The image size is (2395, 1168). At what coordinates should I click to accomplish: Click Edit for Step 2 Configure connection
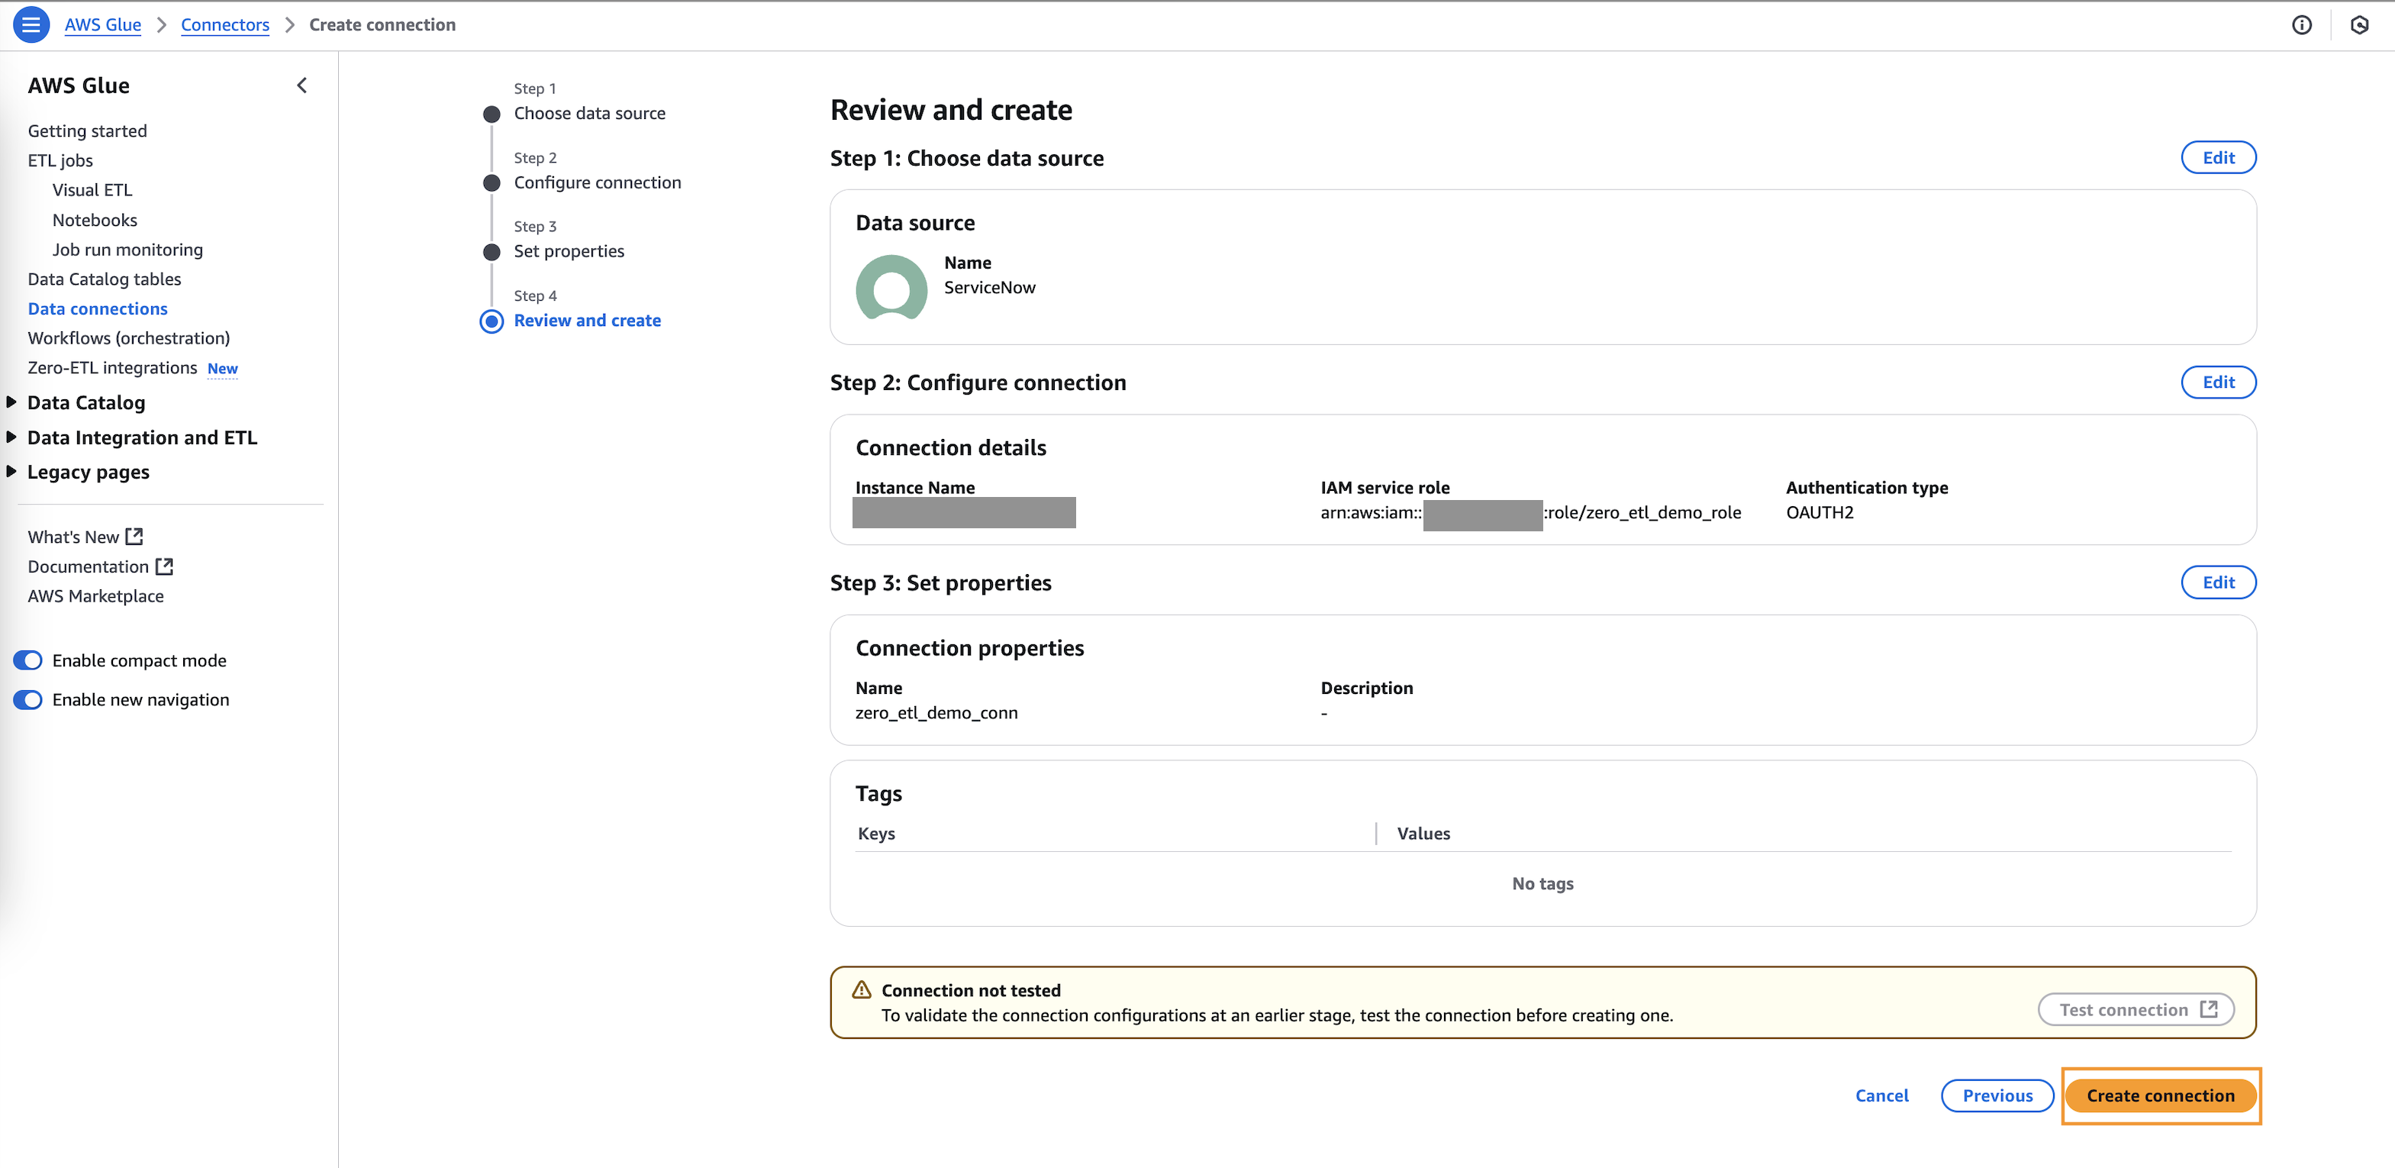pyautogui.click(x=2217, y=382)
